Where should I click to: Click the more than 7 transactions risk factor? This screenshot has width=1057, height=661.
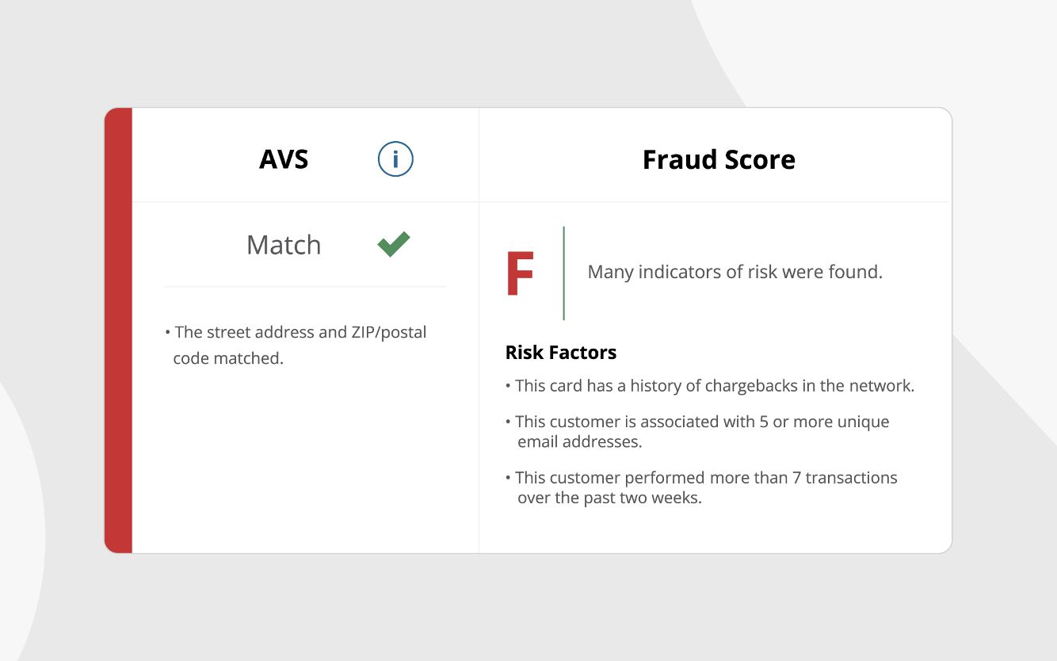(x=705, y=478)
